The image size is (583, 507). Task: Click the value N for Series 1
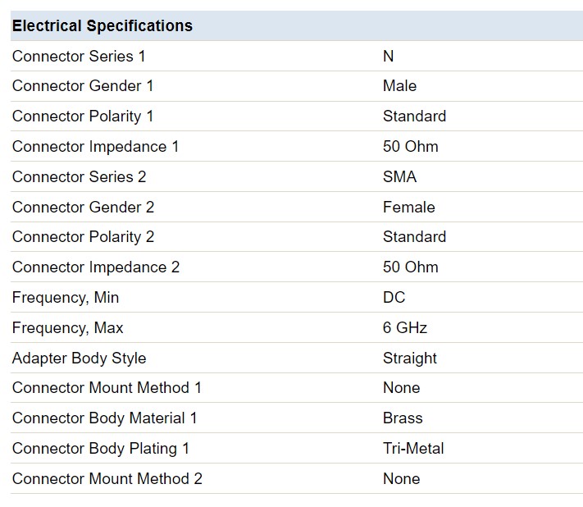click(x=388, y=56)
